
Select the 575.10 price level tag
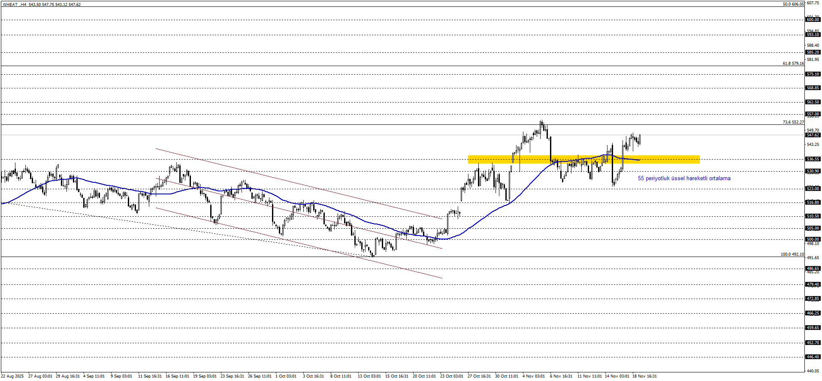pyautogui.click(x=813, y=74)
